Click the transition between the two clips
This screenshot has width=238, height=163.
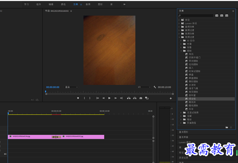(x=56, y=137)
